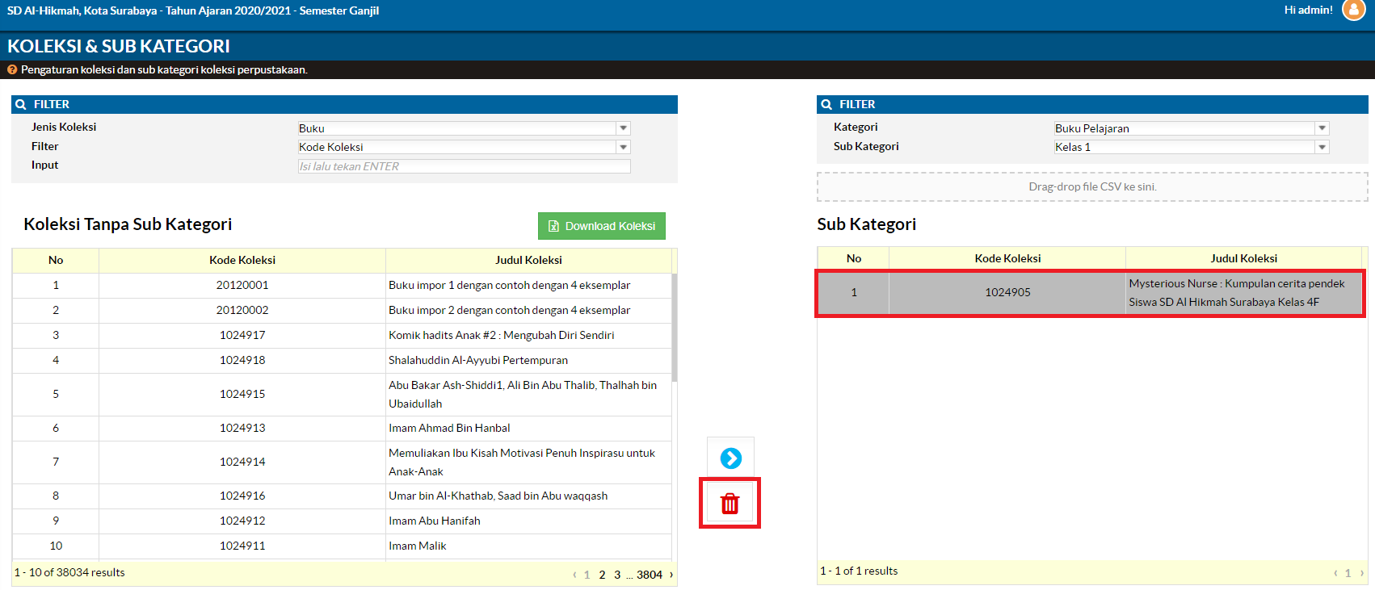This screenshot has width=1375, height=590.
Task: Click next page arrow in Sub Kategori pager
Action: [1362, 573]
